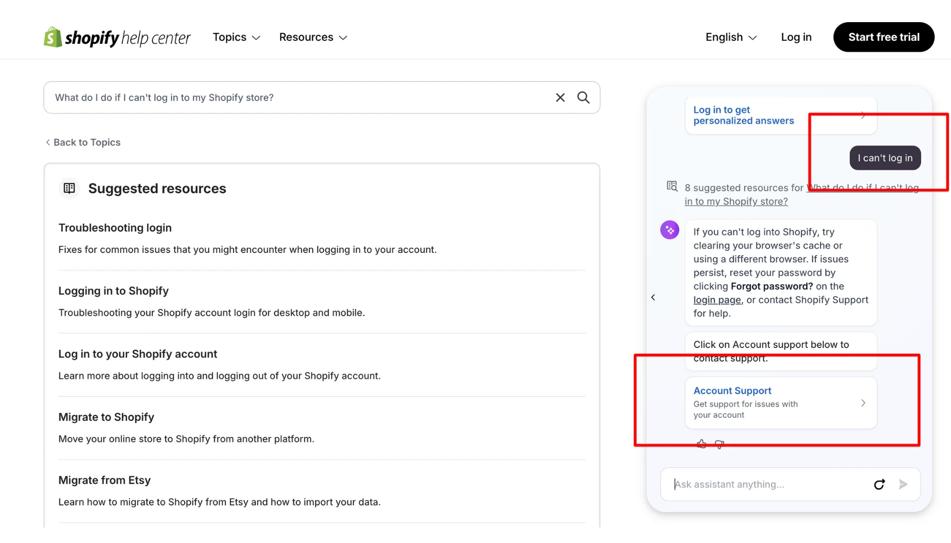Click 'Click on Account support below' message

[x=780, y=351]
